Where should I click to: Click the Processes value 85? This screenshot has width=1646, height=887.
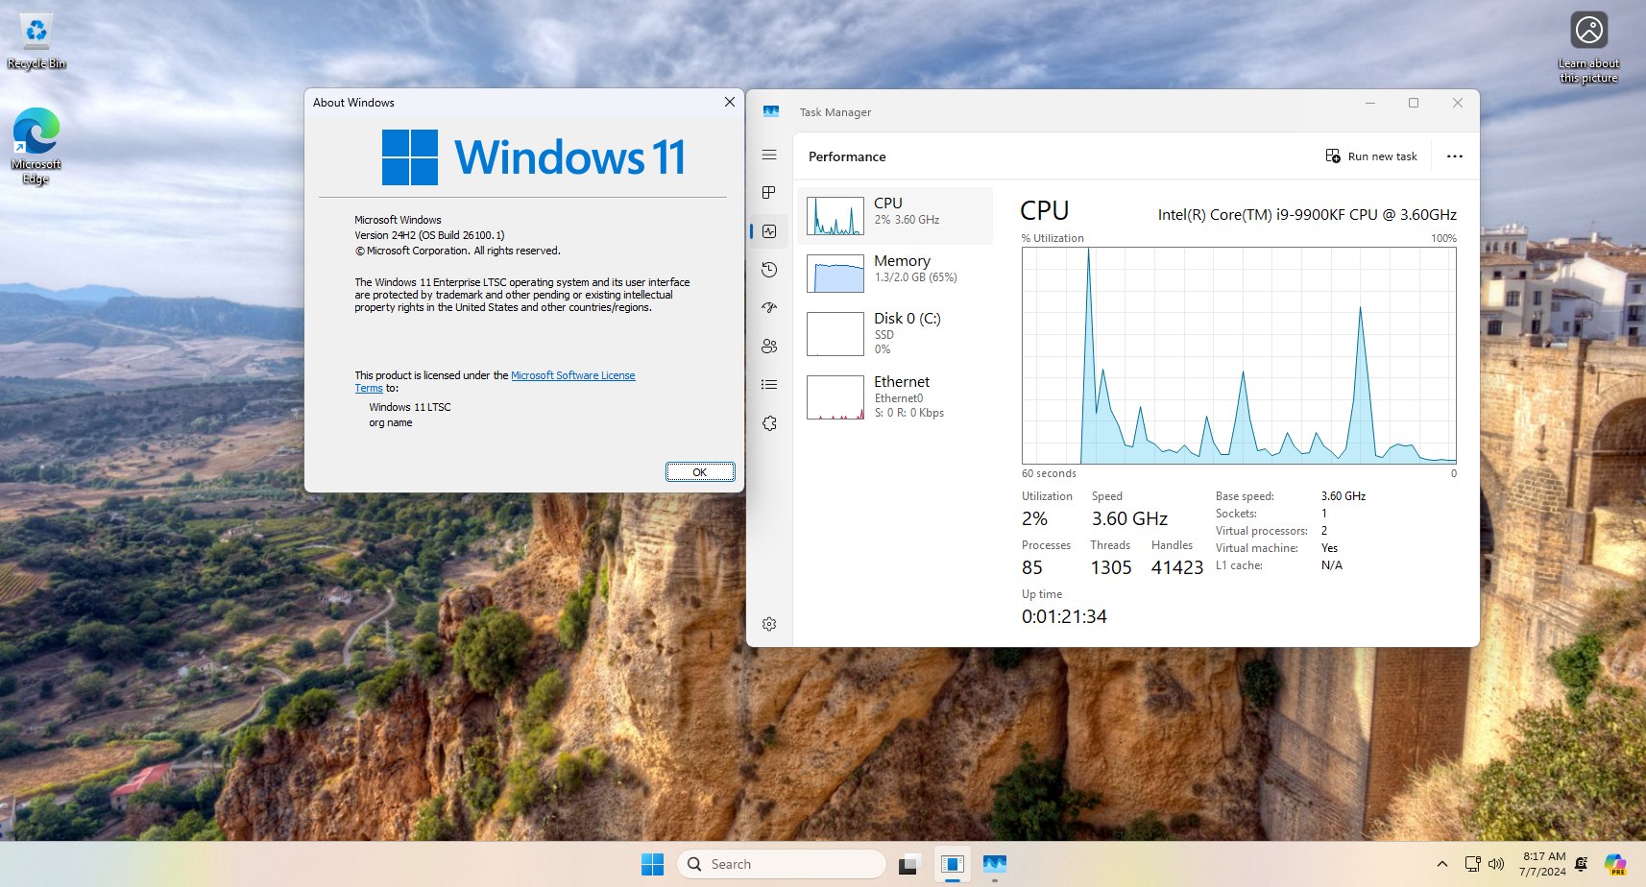click(1032, 567)
